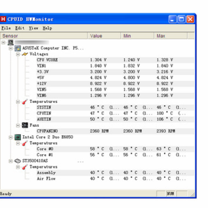The height and width of the screenshot is (208, 208).
Task: Click the Fans fan icon
Action: pyautogui.click(x=25, y=125)
